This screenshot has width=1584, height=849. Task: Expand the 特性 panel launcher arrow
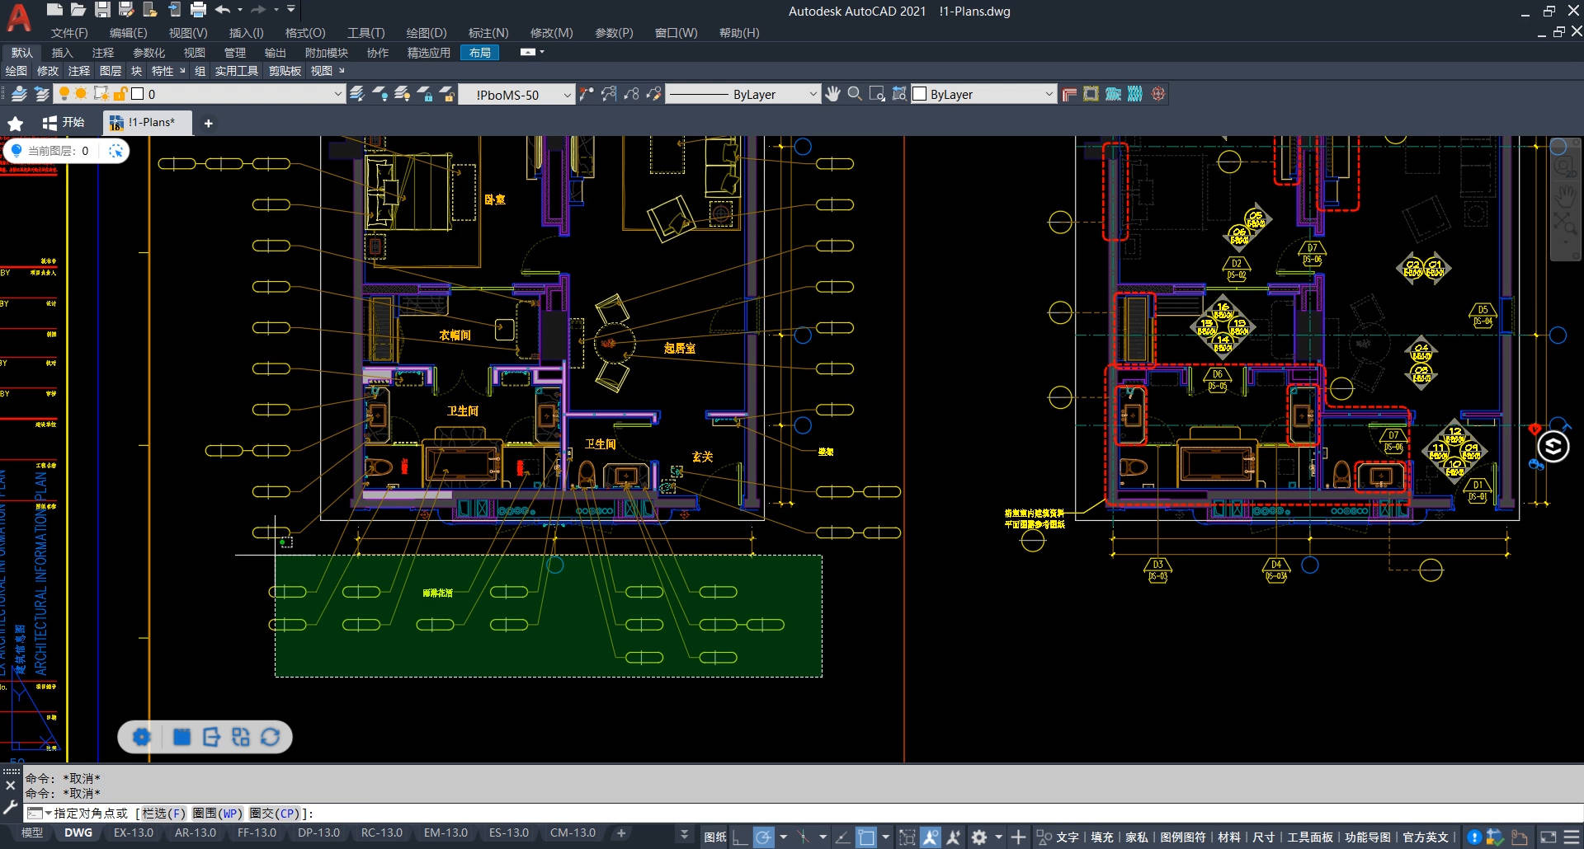point(182,71)
